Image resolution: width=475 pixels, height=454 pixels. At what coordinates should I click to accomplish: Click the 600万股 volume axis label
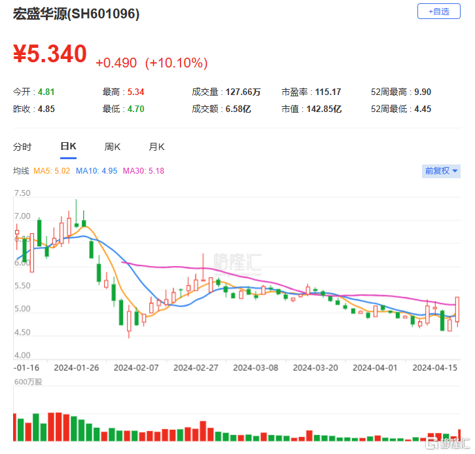28,382
